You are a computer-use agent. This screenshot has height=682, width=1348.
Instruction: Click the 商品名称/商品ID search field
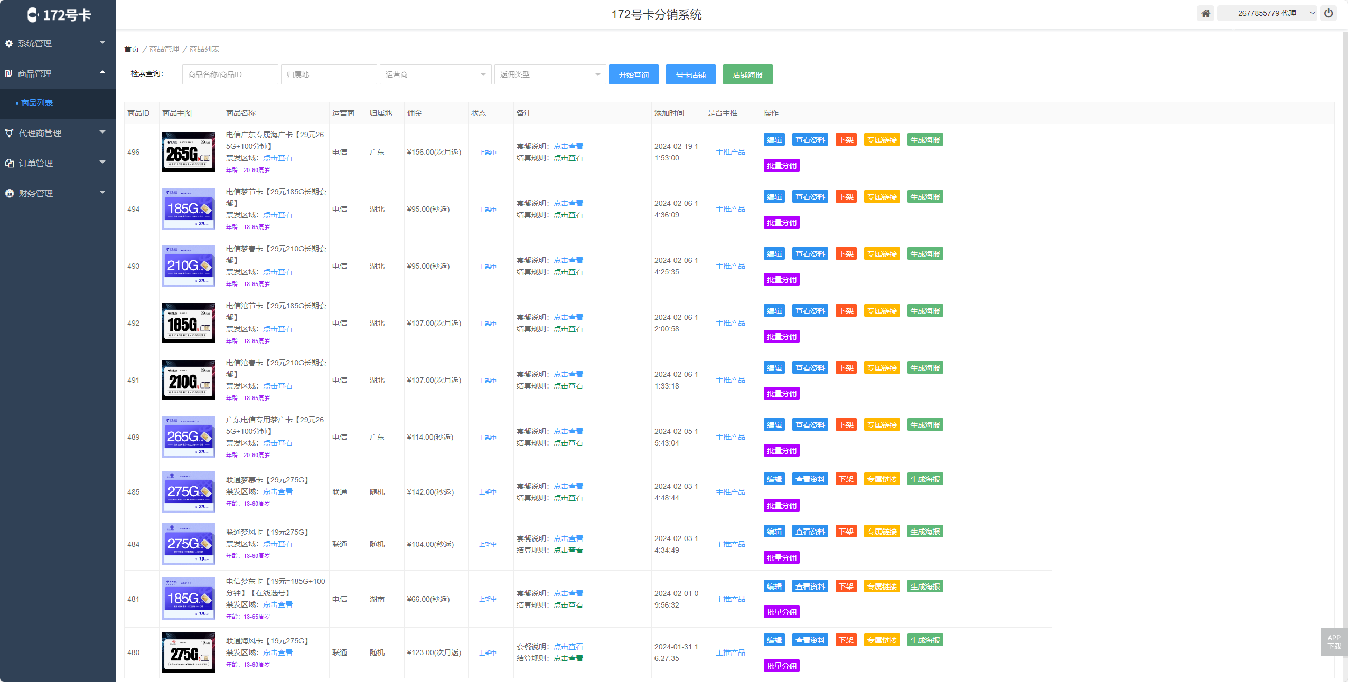point(230,74)
